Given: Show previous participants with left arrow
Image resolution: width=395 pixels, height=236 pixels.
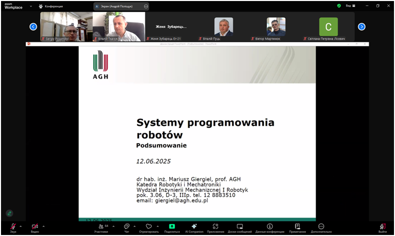Looking at the screenshot, I should 33,27.
